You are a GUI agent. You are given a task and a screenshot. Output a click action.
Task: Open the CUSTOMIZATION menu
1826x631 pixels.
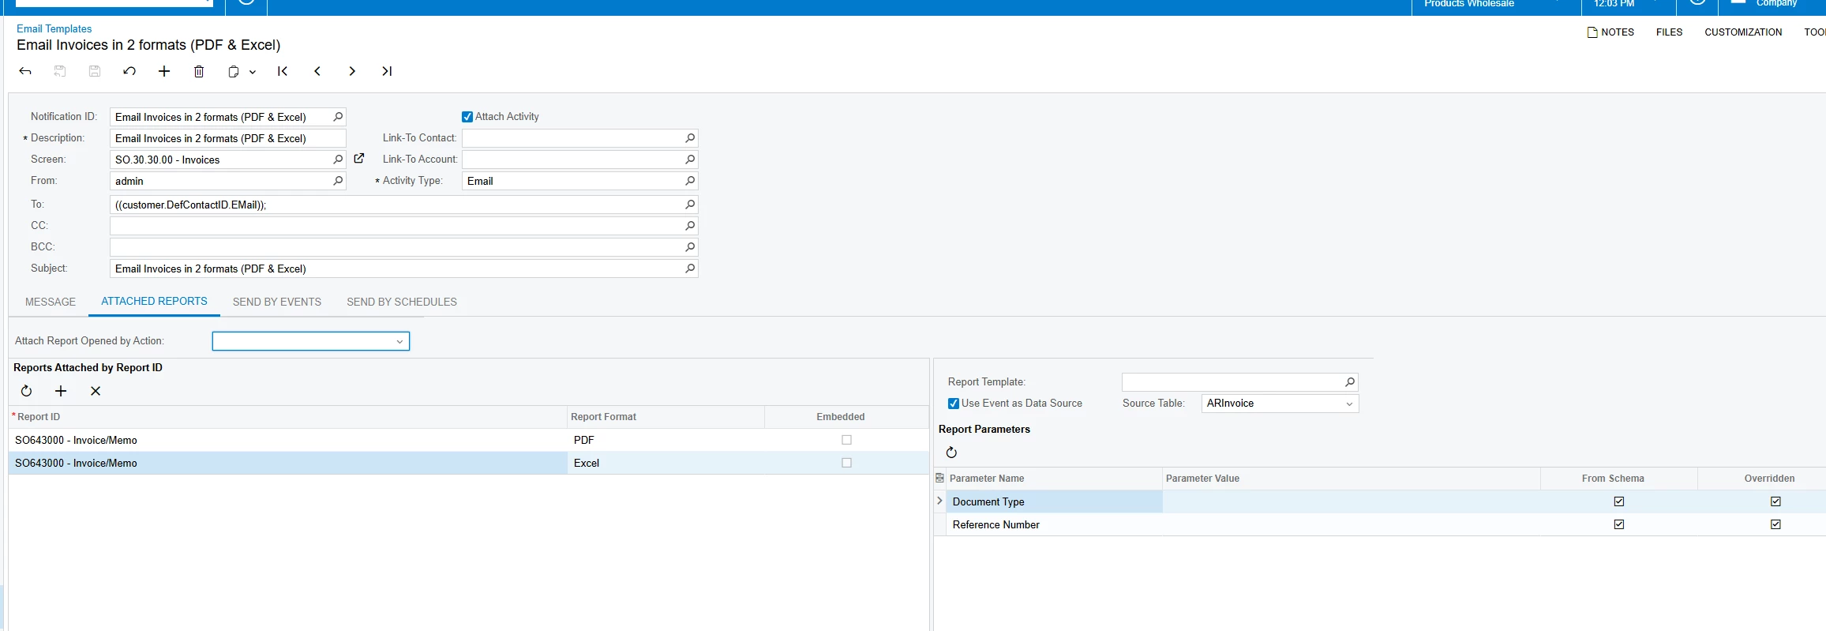(x=1743, y=32)
